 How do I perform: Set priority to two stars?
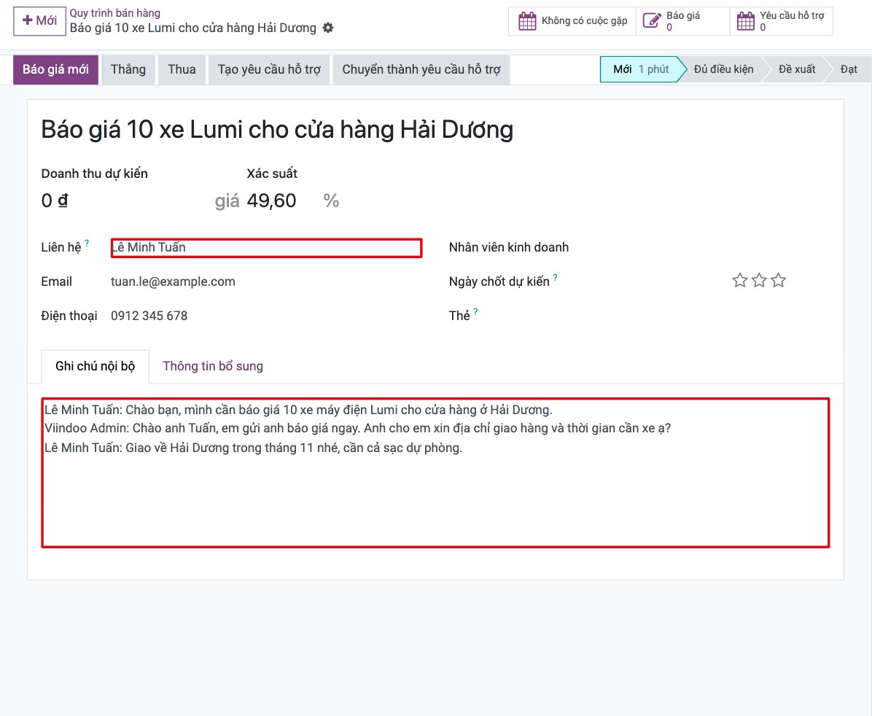point(759,281)
